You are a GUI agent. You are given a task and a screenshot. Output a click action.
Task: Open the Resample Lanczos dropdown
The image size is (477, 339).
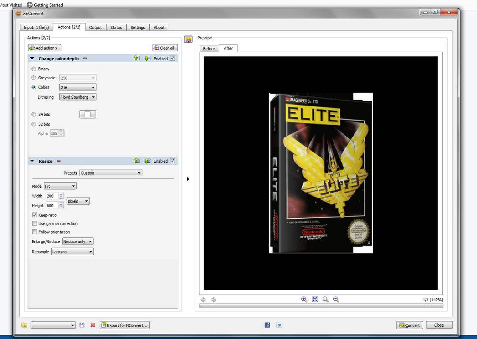pyautogui.click(x=73, y=251)
